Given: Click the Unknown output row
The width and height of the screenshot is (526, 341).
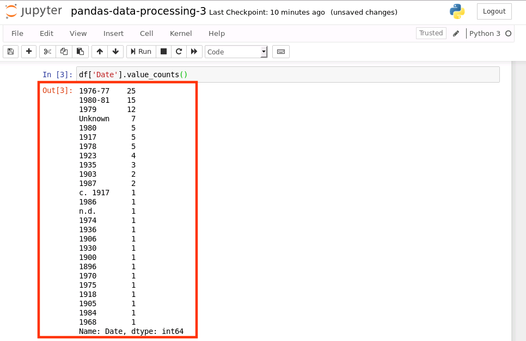Looking at the screenshot, I should pos(107,119).
